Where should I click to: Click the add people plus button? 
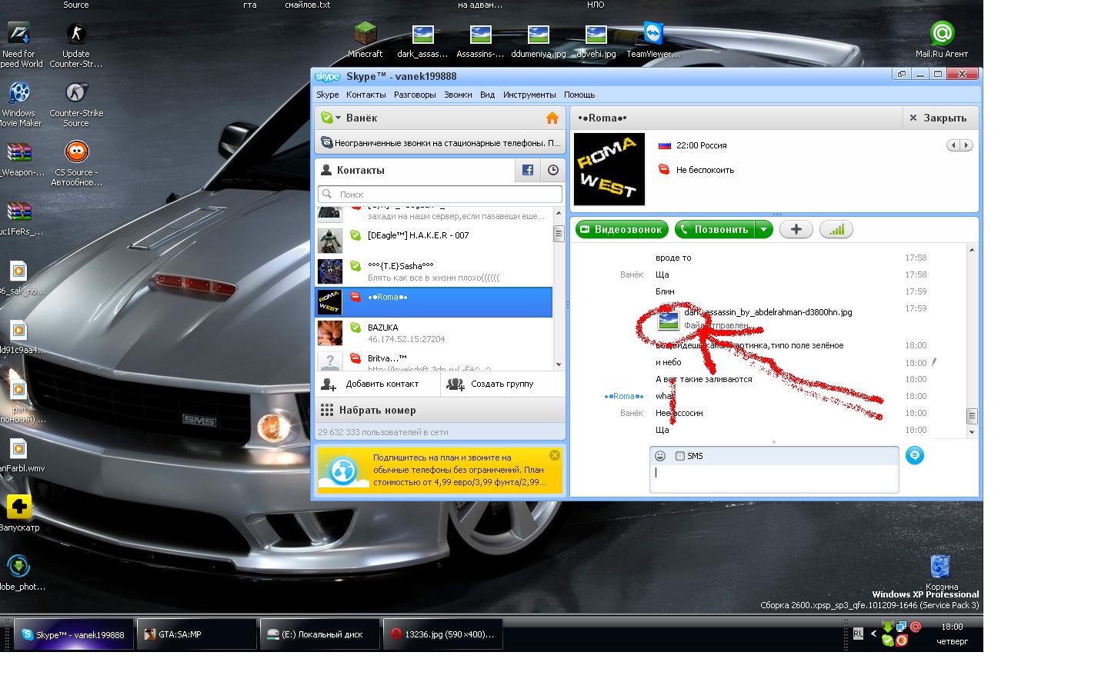pos(796,229)
